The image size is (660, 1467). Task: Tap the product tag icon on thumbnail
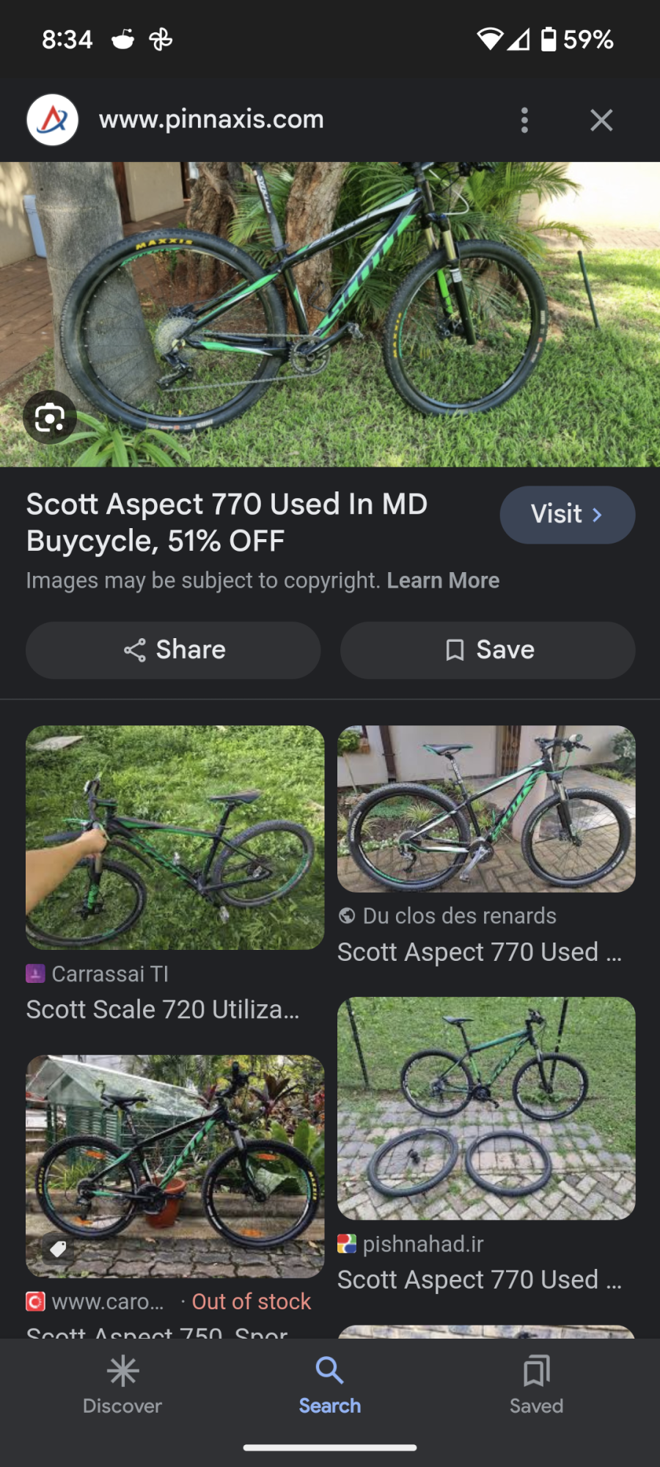(58, 1248)
